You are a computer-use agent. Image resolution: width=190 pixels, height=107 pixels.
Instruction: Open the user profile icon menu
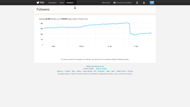point(138,3)
